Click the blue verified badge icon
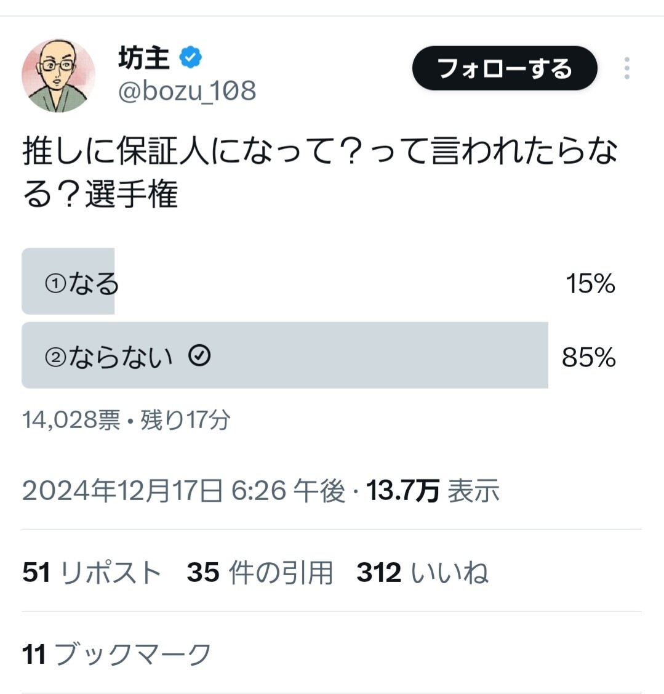 tap(190, 57)
